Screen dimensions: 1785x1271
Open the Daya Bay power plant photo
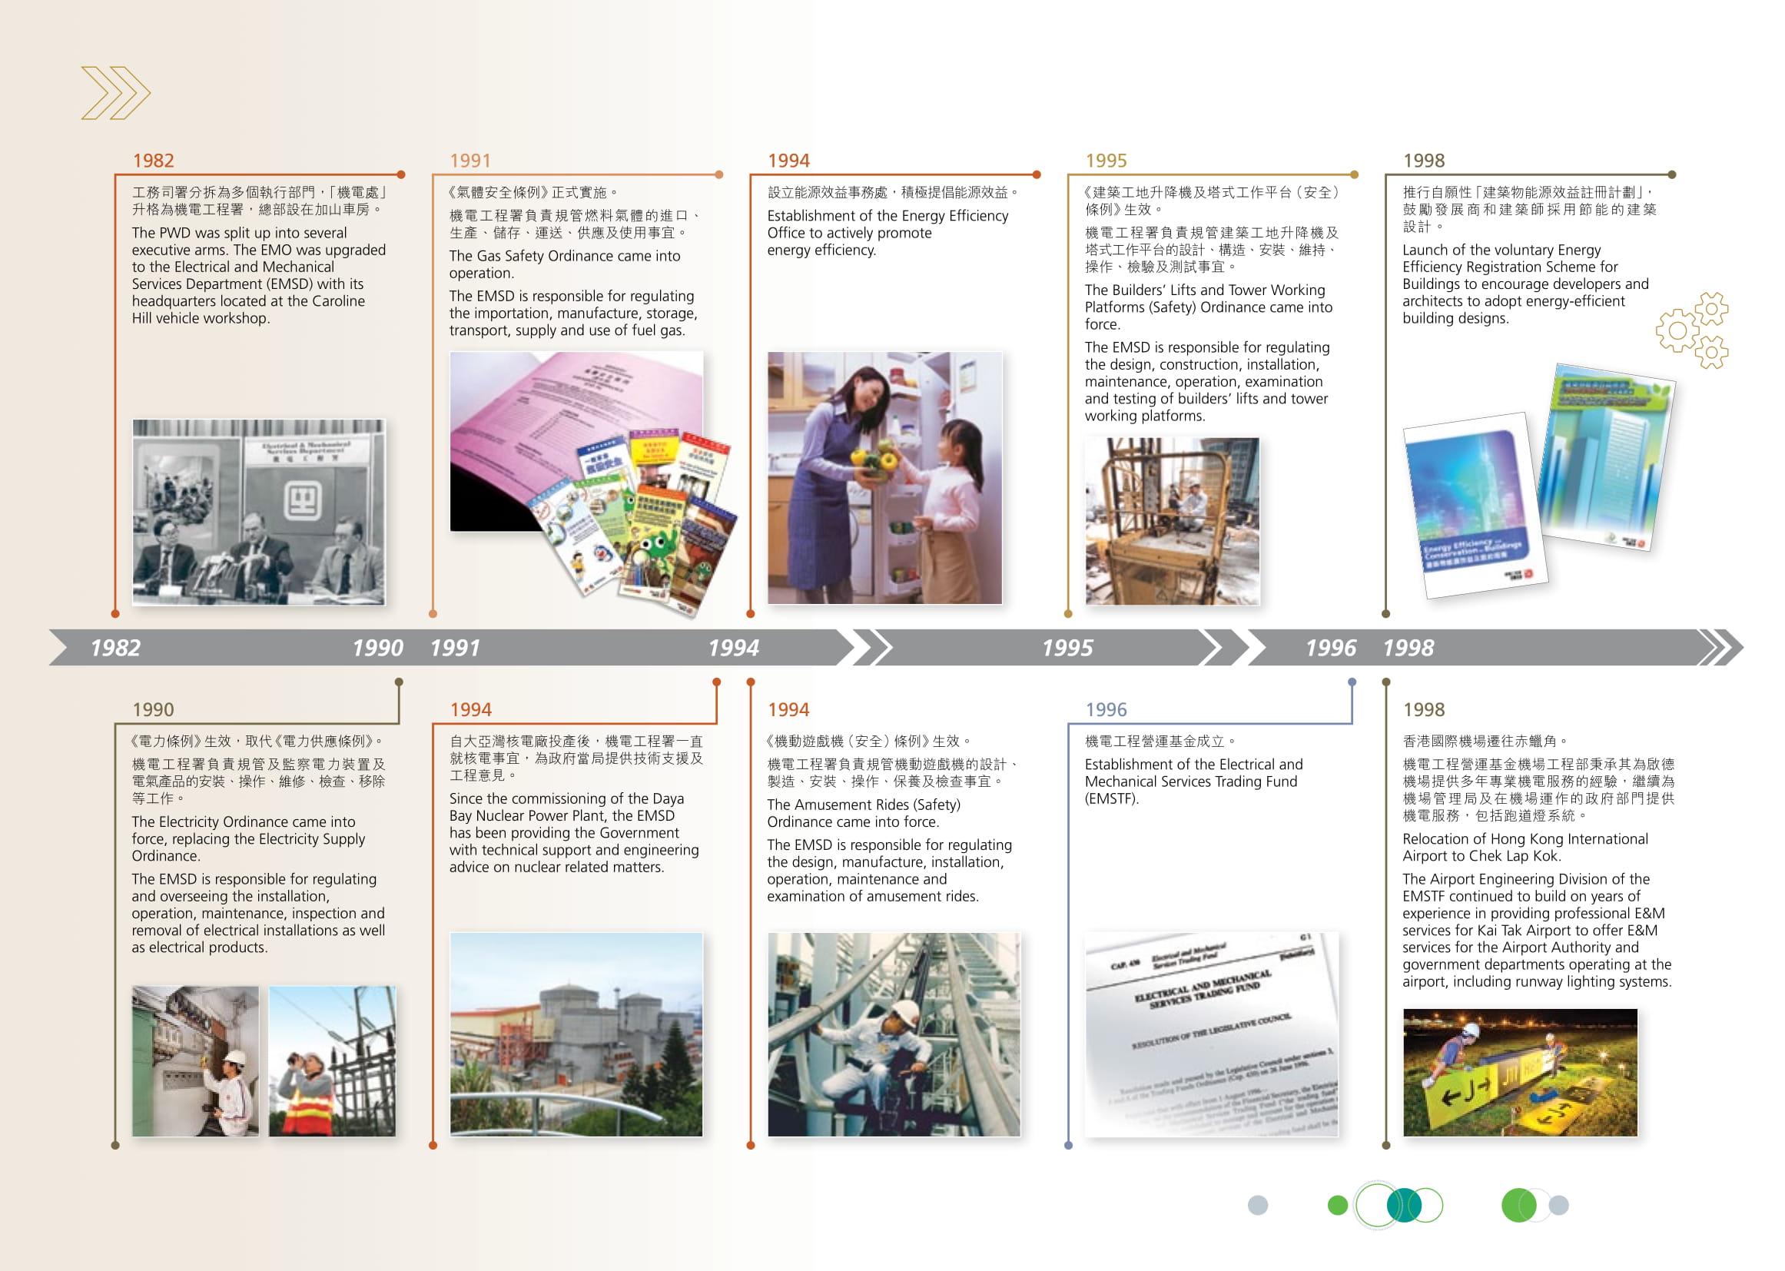[576, 1034]
